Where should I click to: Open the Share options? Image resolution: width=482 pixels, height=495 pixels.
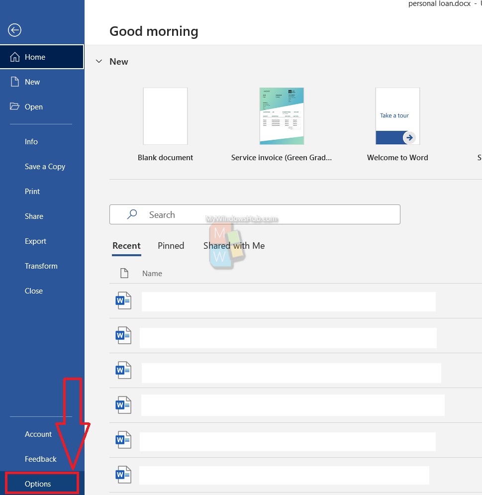click(x=42, y=216)
